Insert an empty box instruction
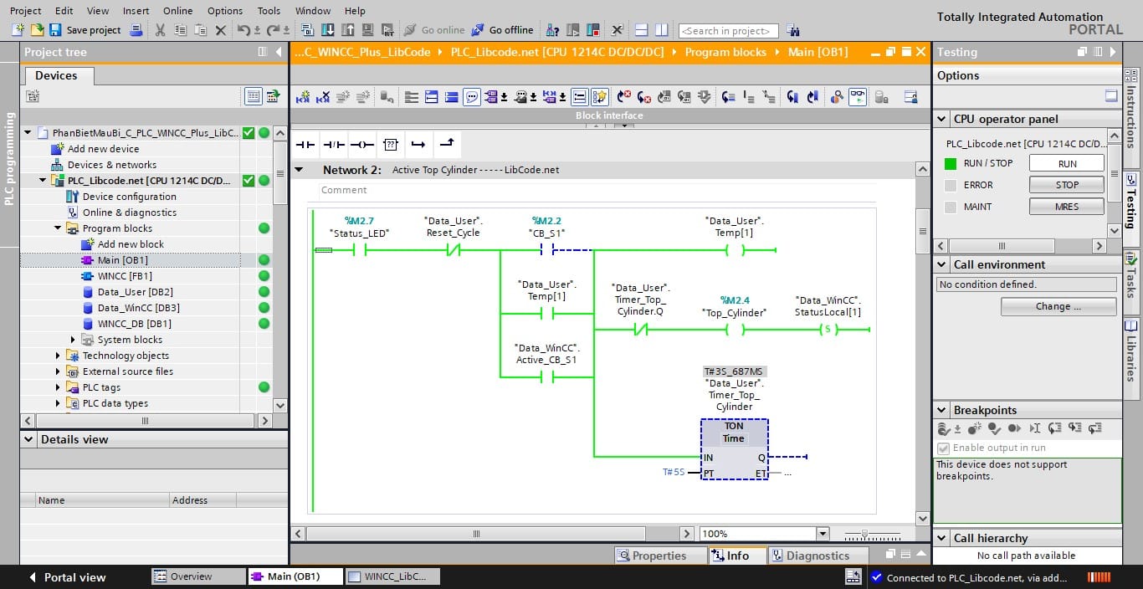Screen dimensions: 1143x589 (x=391, y=145)
